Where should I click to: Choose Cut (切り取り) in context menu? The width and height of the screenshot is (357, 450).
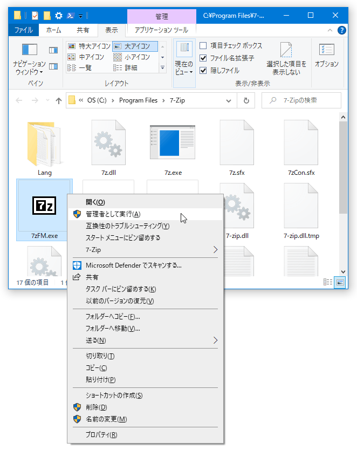coord(145,356)
